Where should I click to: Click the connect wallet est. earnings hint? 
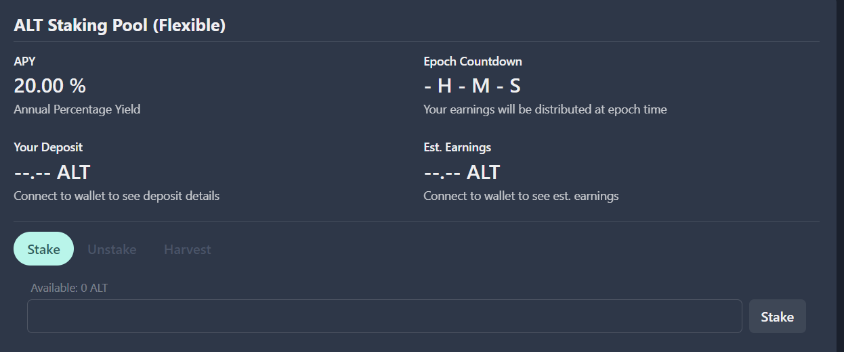[521, 196]
